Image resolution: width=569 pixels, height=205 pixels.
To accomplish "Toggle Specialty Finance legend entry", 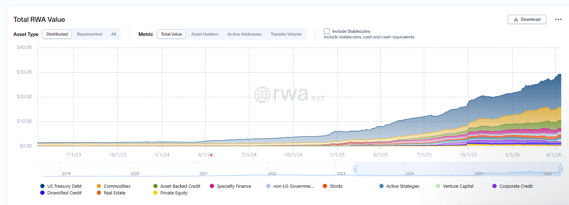I will pos(212,186).
